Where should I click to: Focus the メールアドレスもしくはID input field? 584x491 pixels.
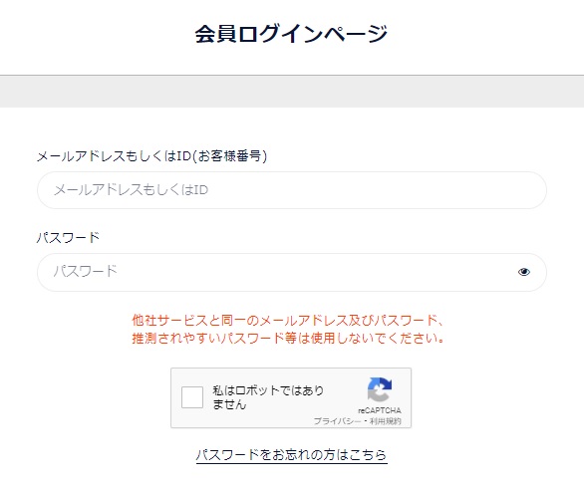coord(292,190)
